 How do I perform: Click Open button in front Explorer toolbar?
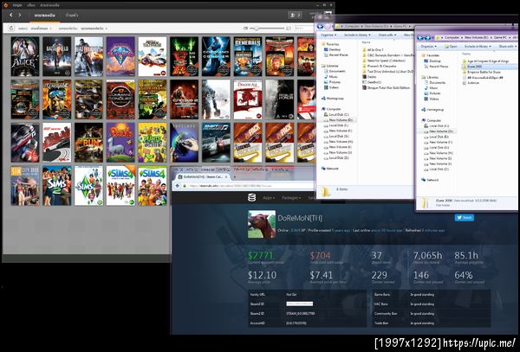451,47
